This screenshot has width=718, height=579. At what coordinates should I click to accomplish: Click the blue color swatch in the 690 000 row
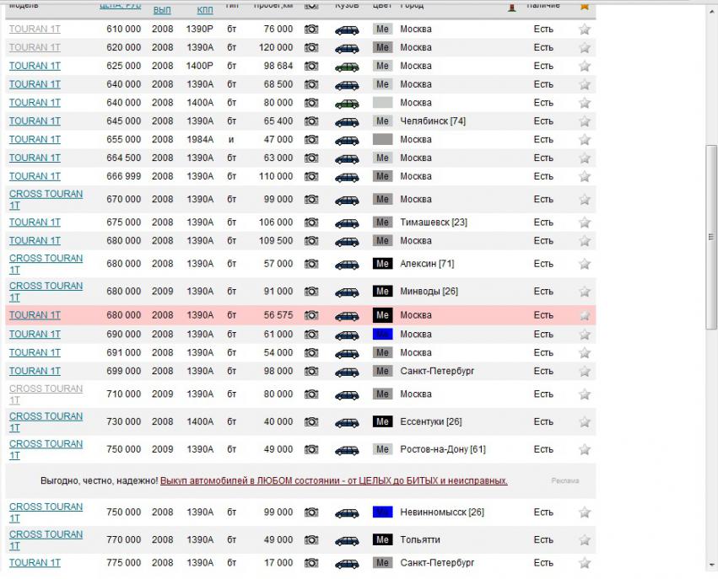pyautogui.click(x=382, y=335)
